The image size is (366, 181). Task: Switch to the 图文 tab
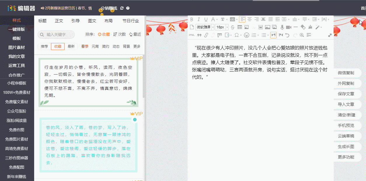(92, 21)
